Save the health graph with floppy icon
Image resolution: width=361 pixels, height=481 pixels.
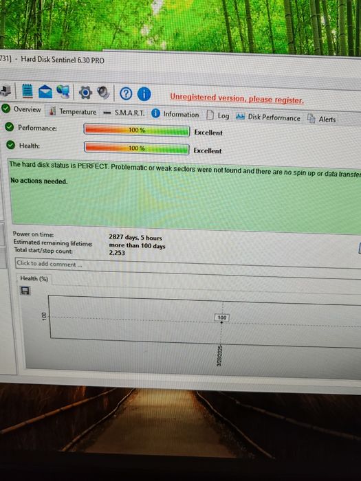click(25, 290)
